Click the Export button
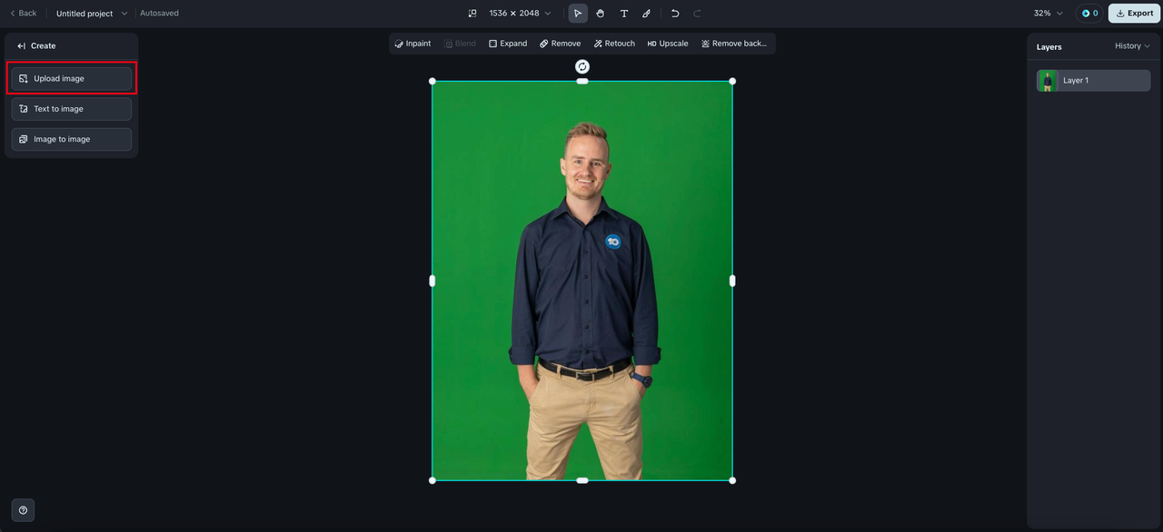 [x=1134, y=14]
